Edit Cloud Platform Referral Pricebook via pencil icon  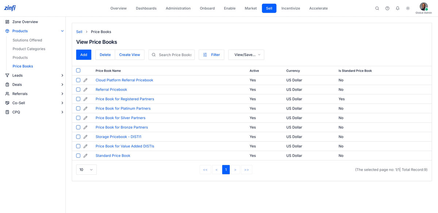click(85, 80)
